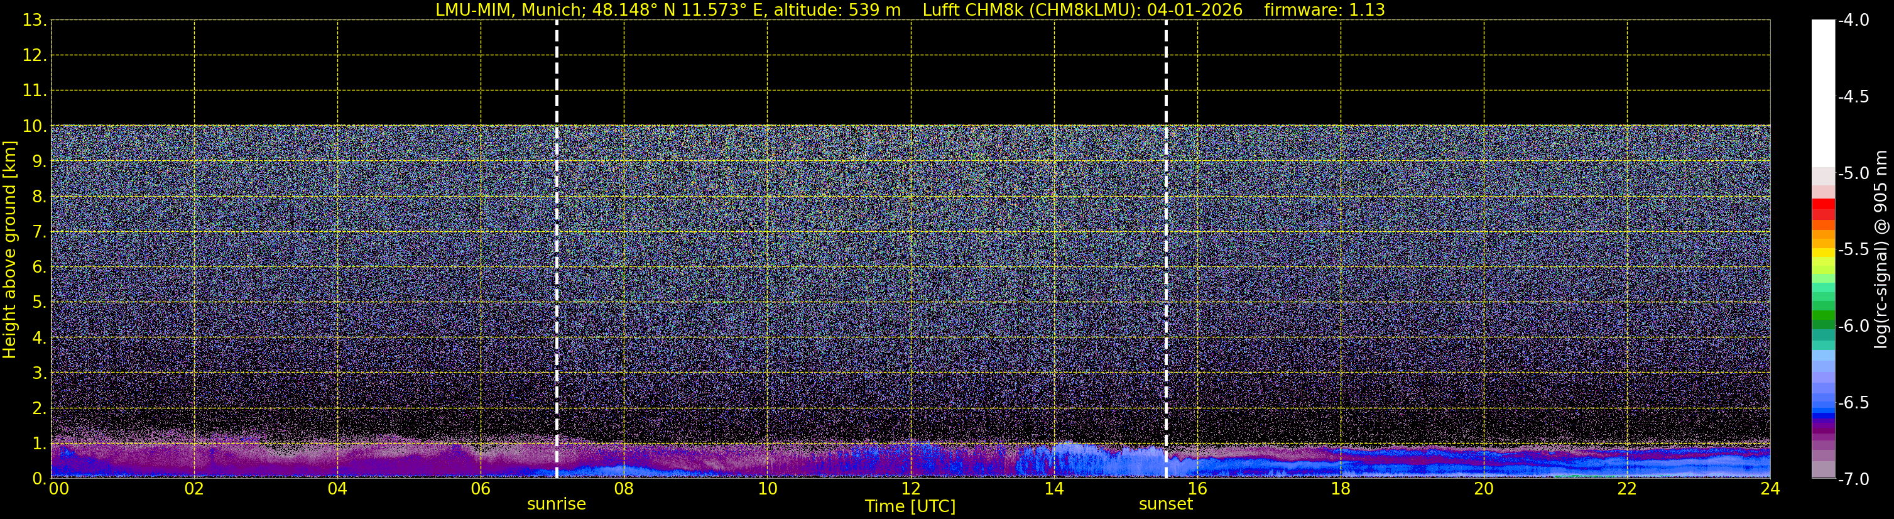The height and width of the screenshot is (519, 1894).
Task: Click the 'log(rc-signal) @ 905 nm' colorbar label
Action: pyautogui.click(x=1881, y=249)
